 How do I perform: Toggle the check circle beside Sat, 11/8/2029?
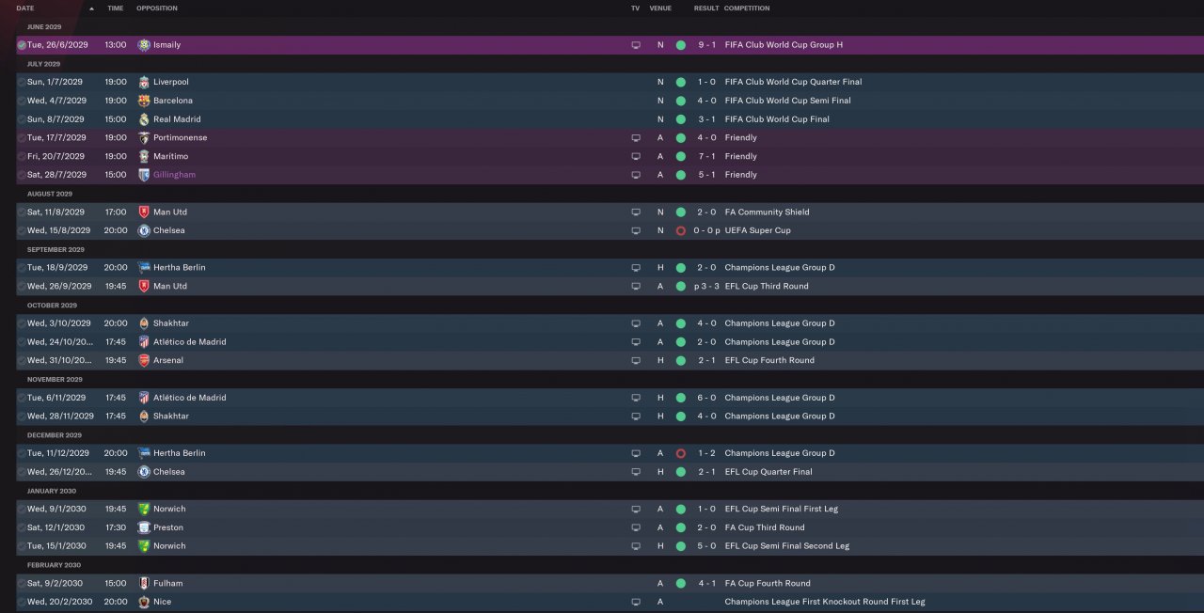22,212
